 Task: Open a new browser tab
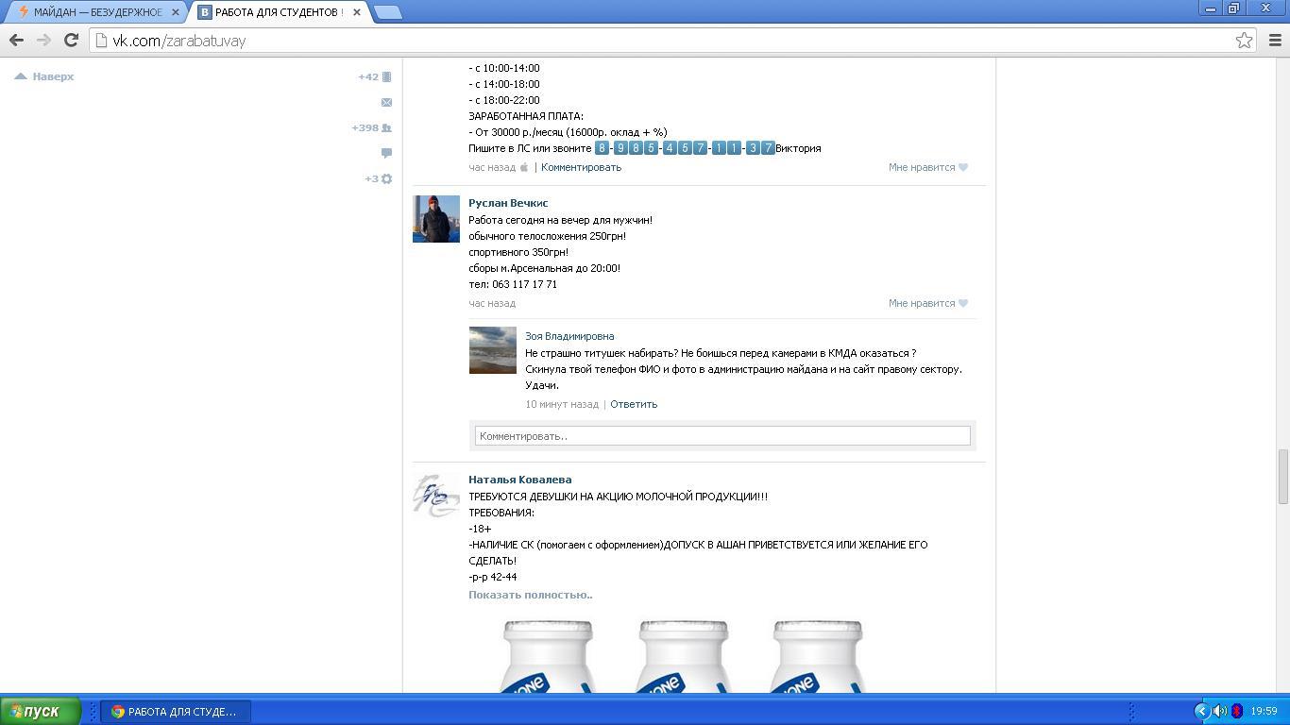387,12
